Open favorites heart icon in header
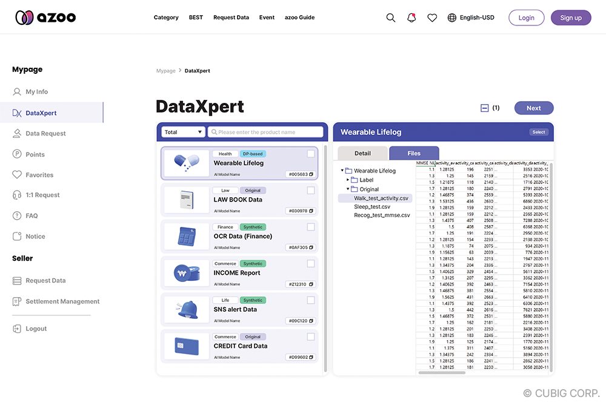Screen dimensions: 606x403 tap(432, 18)
